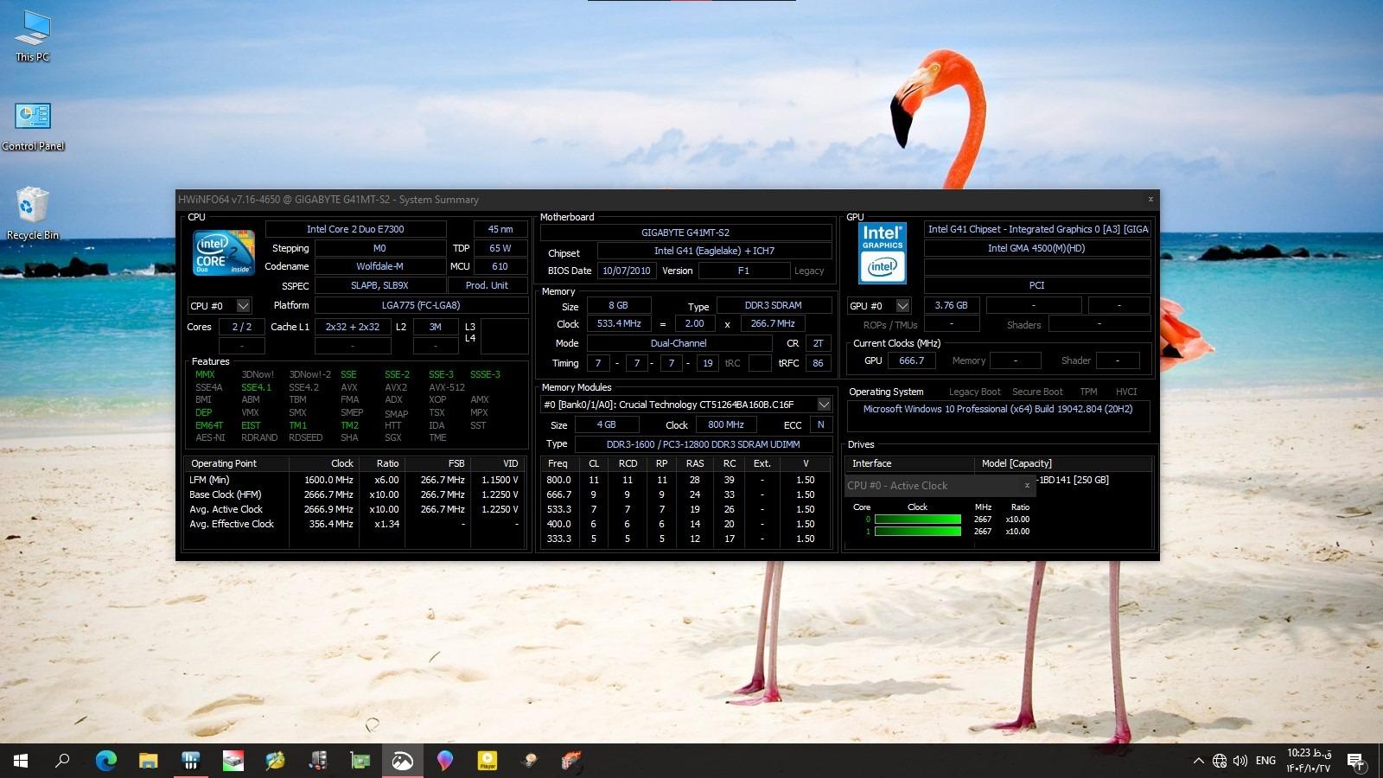Viewport: 1383px width, 778px height.
Task: Click the Intel Core 2 CPU logo
Action: point(223,252)
